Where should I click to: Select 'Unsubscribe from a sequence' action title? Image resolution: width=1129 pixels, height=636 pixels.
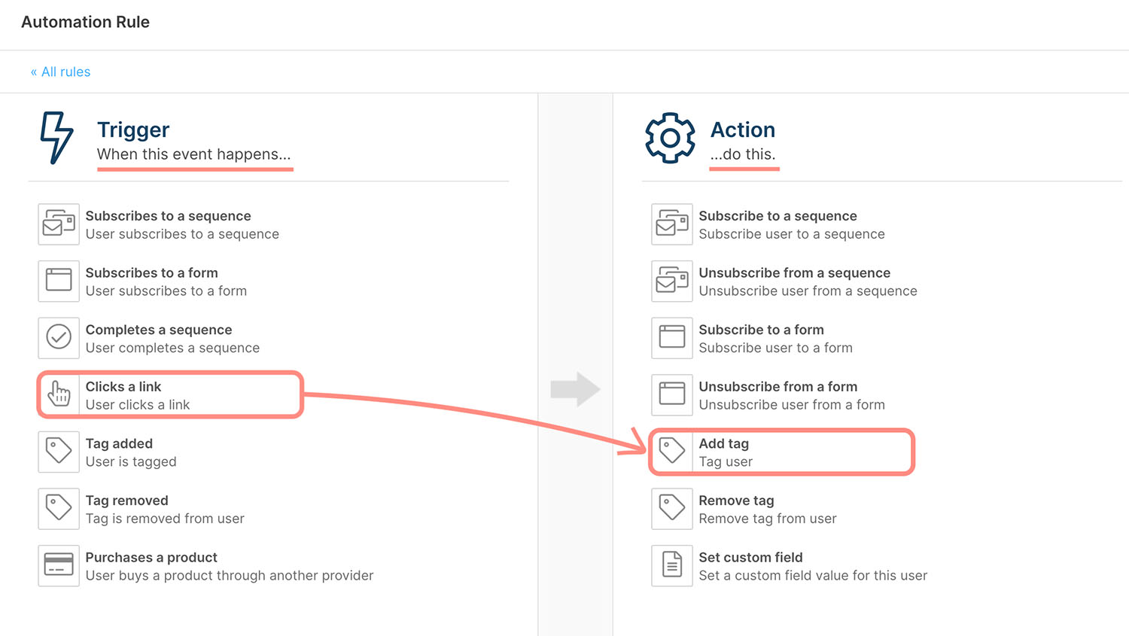point(794,272)
